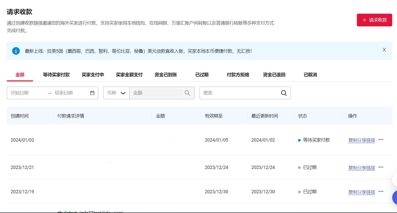Copy share link for 2024/01/02 request

click(x=361, y=140)
